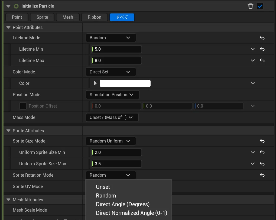Open the white Color swatch picker

tap(125, 83)
